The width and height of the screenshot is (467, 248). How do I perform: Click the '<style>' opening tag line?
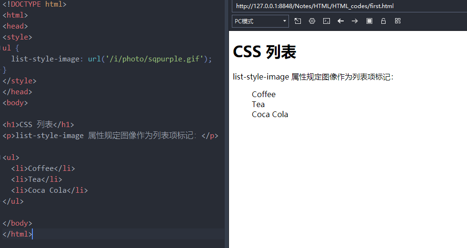click(17, 37)
